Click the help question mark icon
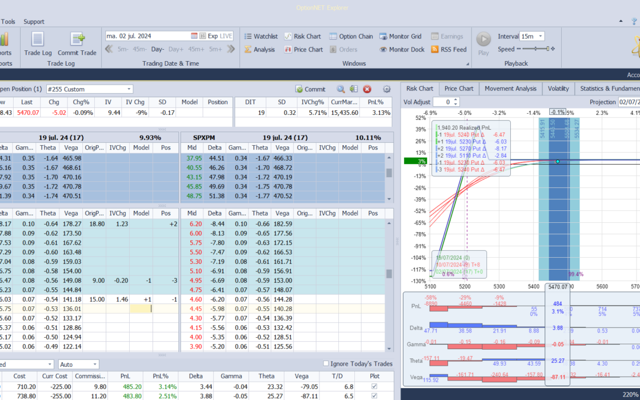 (634, 22)
